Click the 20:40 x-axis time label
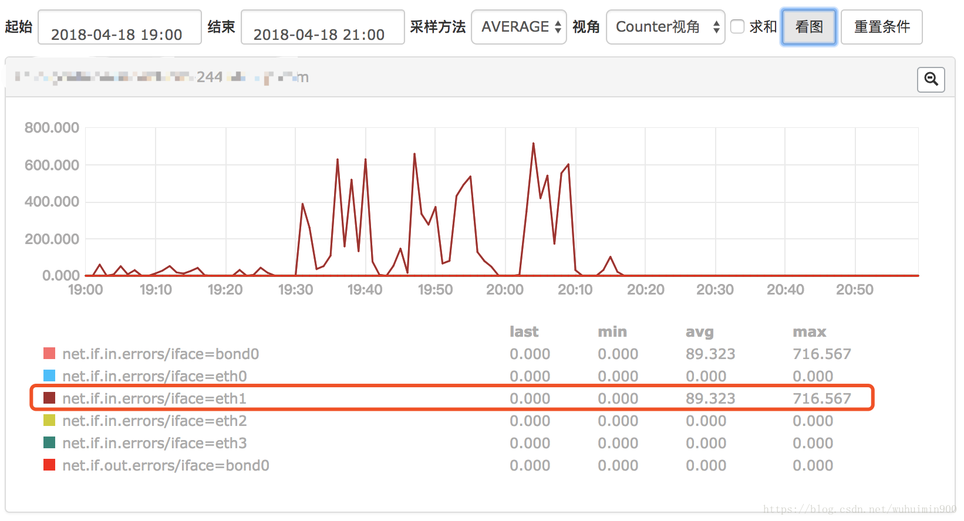 click(786, 289)
